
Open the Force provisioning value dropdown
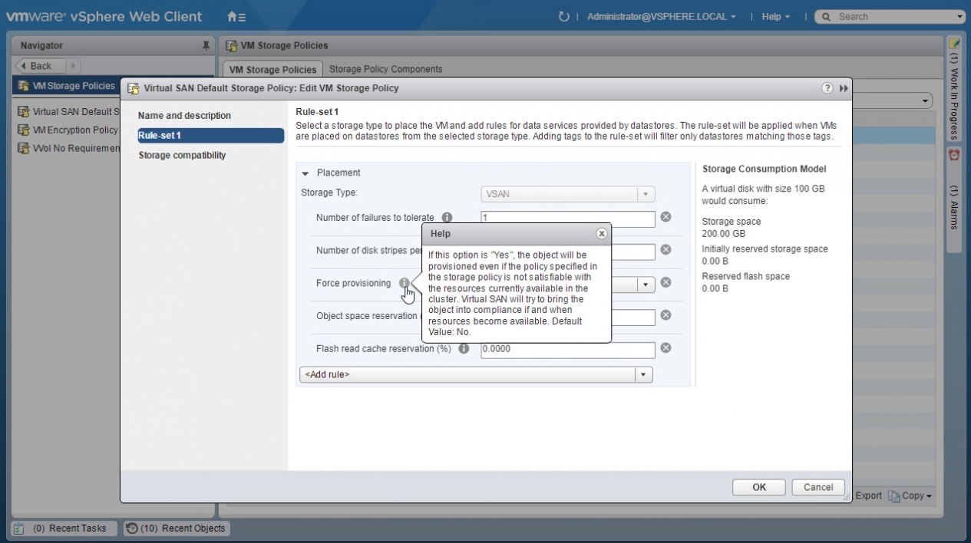[x=646, y=285]
